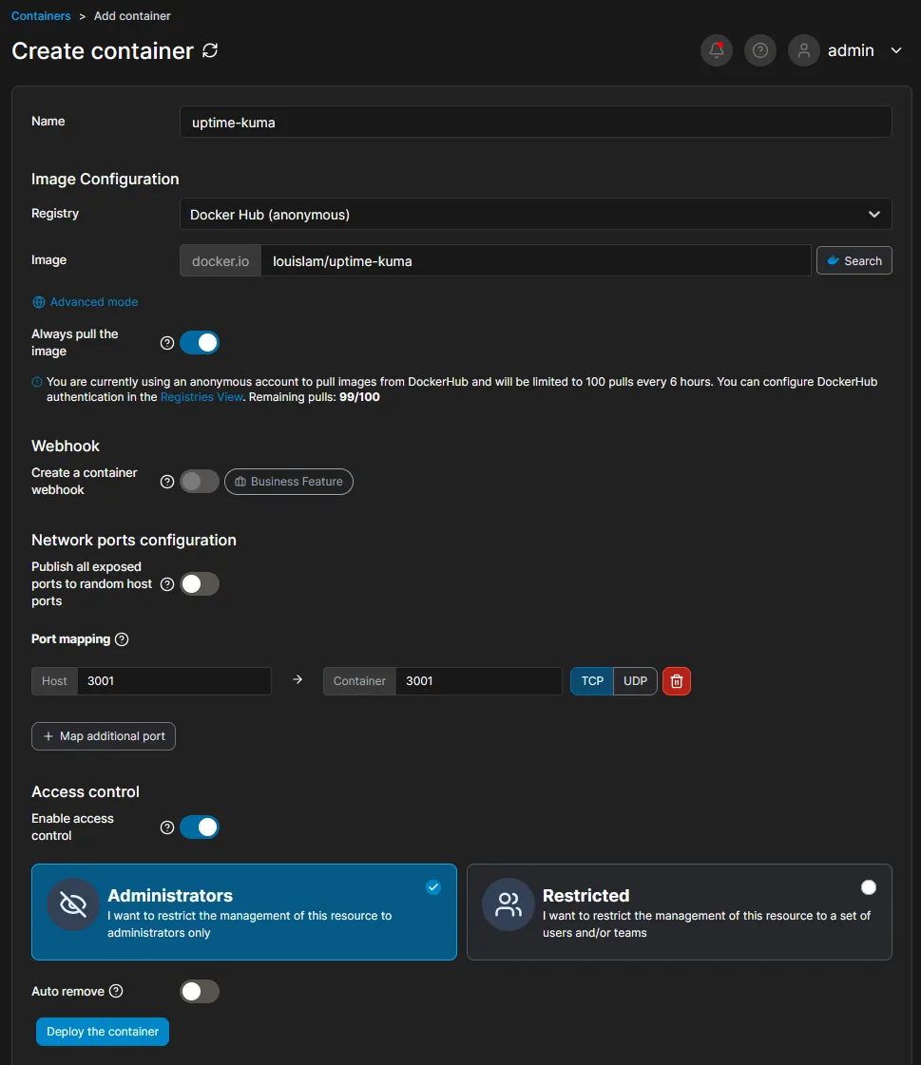
Task: Open the notification bell
Action: tap(716, 49)
